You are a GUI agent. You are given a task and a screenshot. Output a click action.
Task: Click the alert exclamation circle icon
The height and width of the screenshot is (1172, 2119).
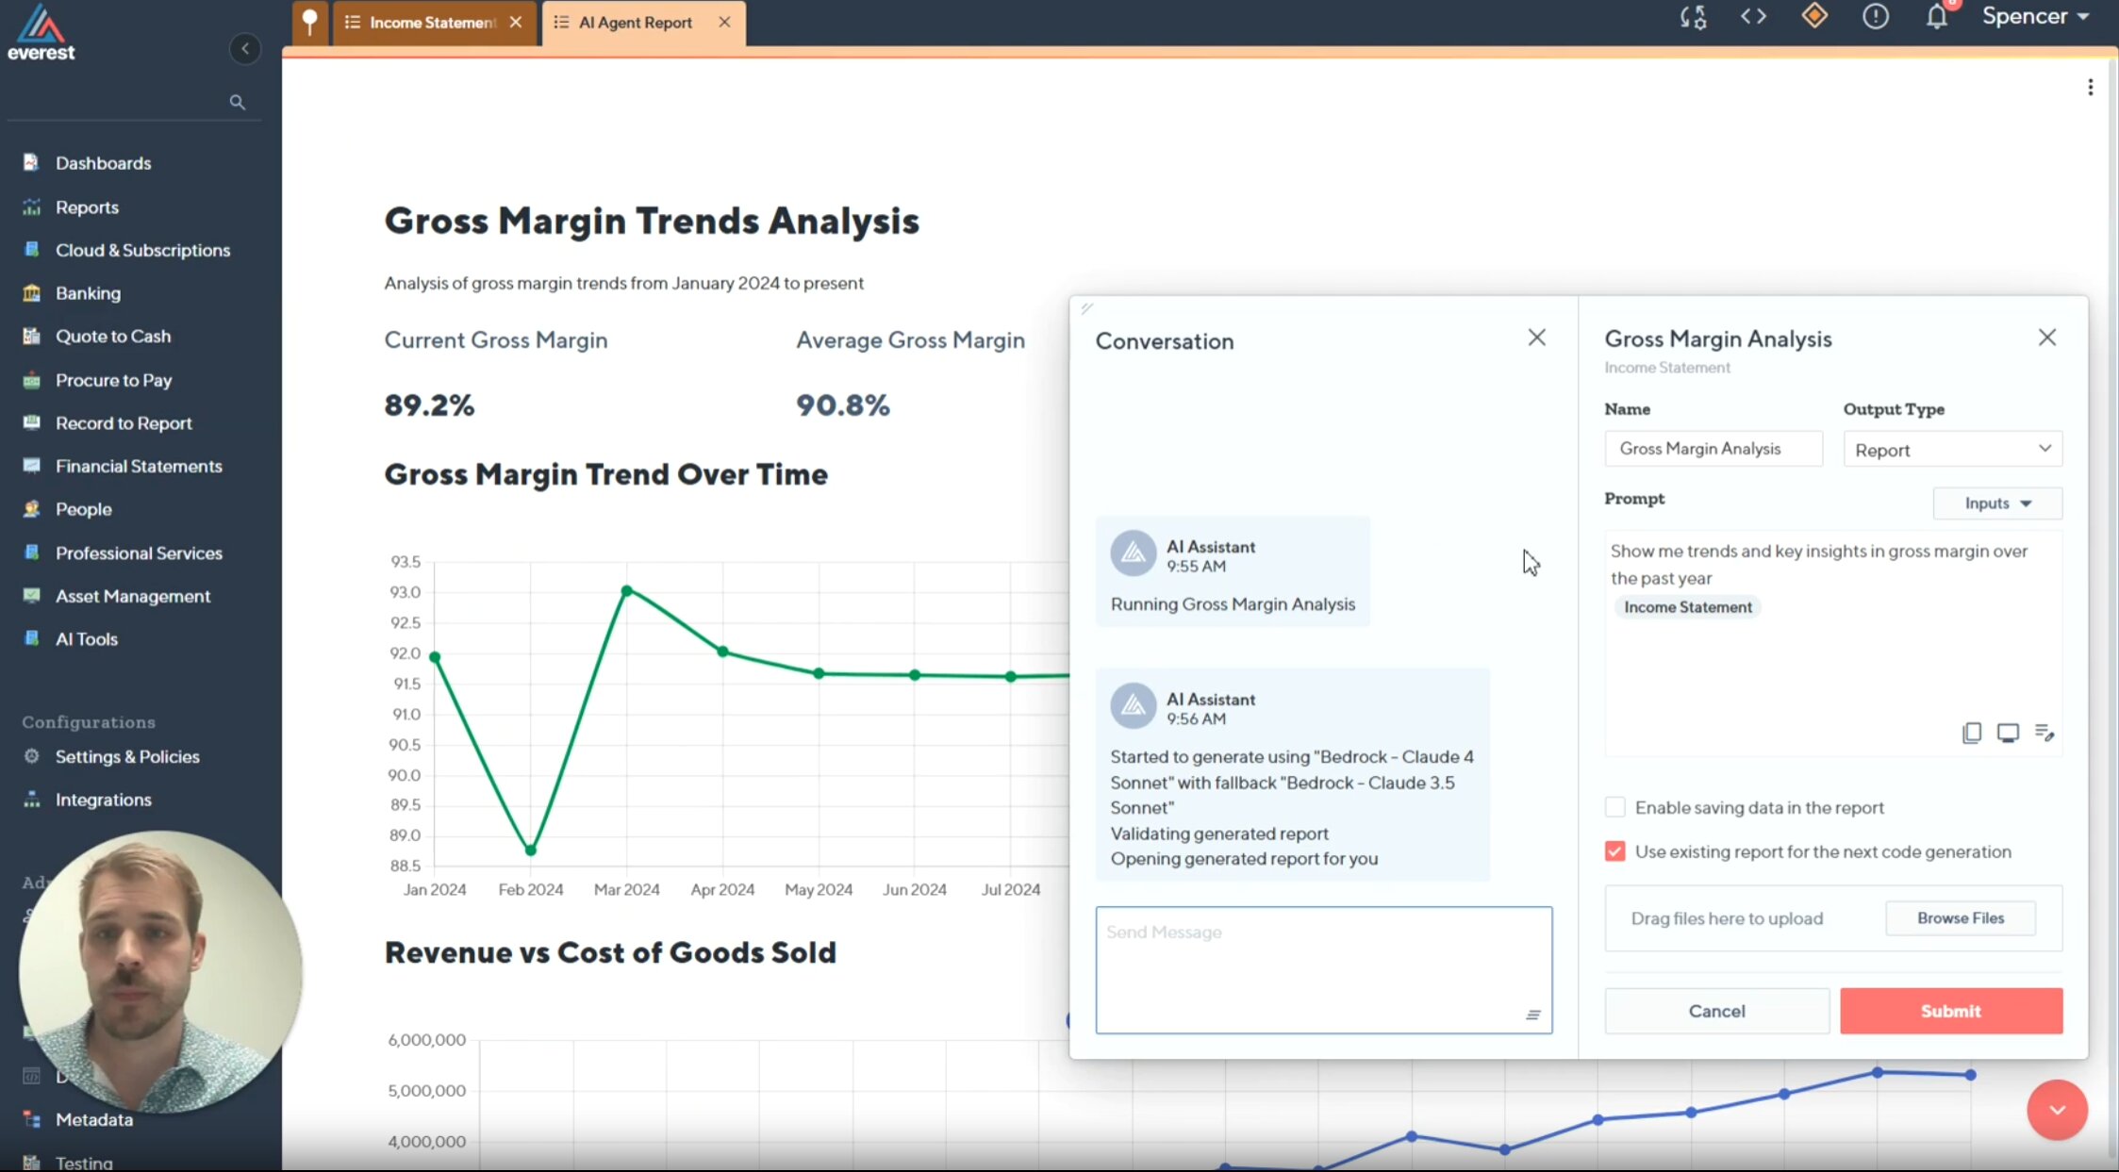point(1875,17)
